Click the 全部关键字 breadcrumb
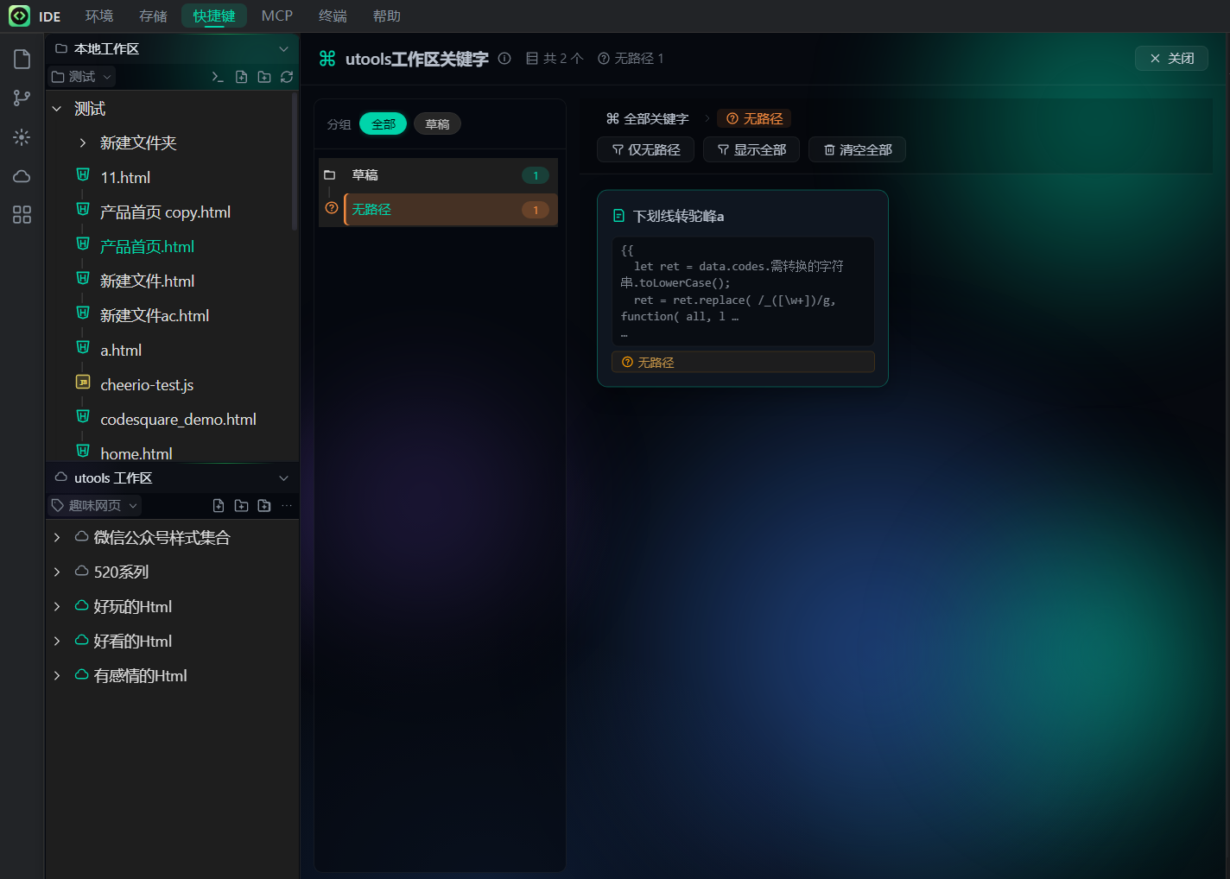 click(x=648, y=118)
